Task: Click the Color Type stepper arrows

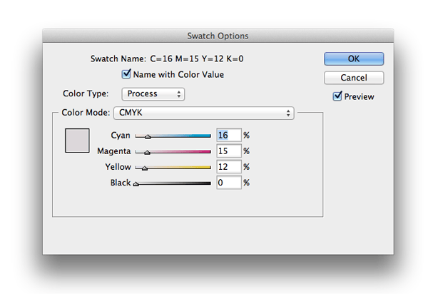Action: coord(179,94)
